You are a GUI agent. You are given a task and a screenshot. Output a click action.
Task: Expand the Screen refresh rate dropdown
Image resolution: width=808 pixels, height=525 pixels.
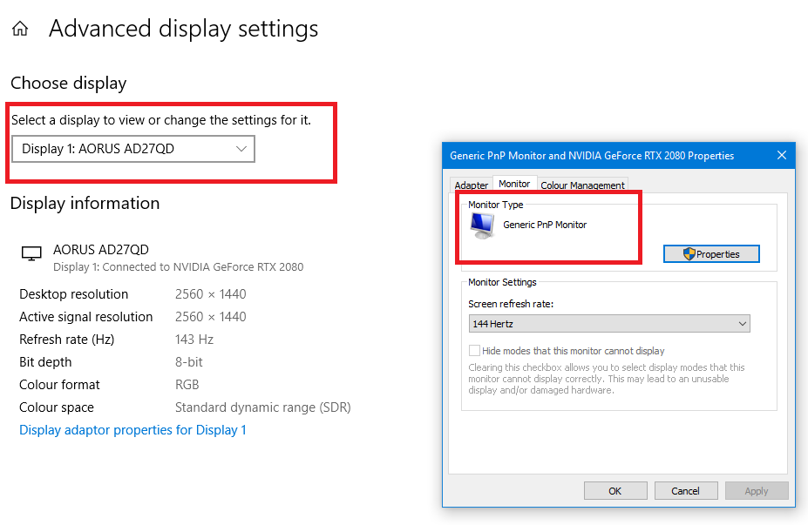(609, 324)
